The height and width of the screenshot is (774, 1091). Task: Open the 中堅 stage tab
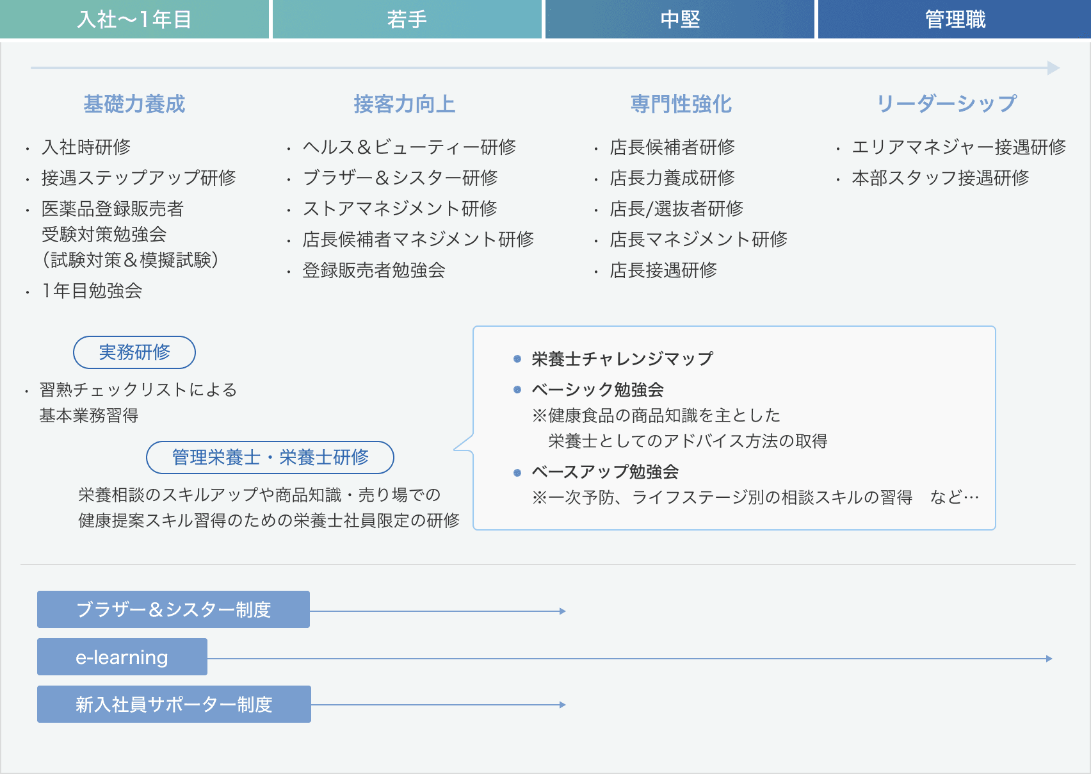(x=680, y=20)
